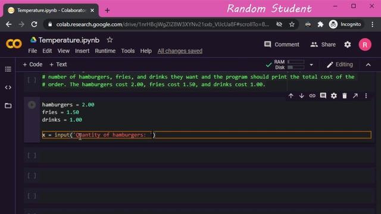Go back in browser
This screenshot has width=381, height=214.
tap(9, 24)
